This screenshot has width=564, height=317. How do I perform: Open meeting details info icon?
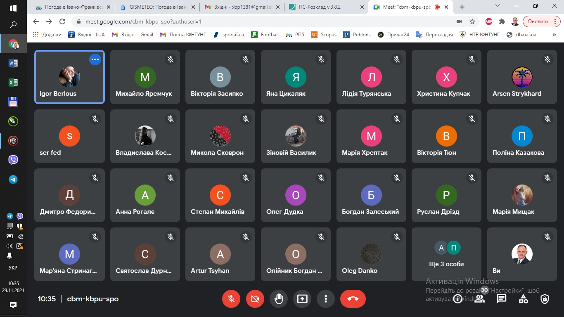point(457,299)
